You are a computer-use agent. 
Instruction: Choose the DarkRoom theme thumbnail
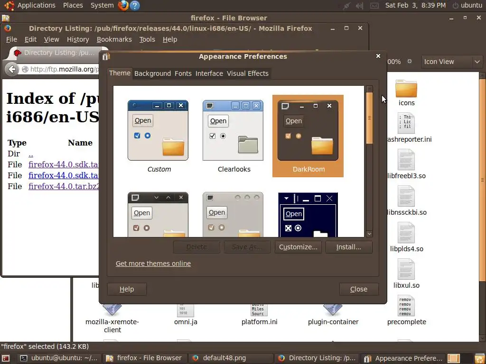click(308, 136)
